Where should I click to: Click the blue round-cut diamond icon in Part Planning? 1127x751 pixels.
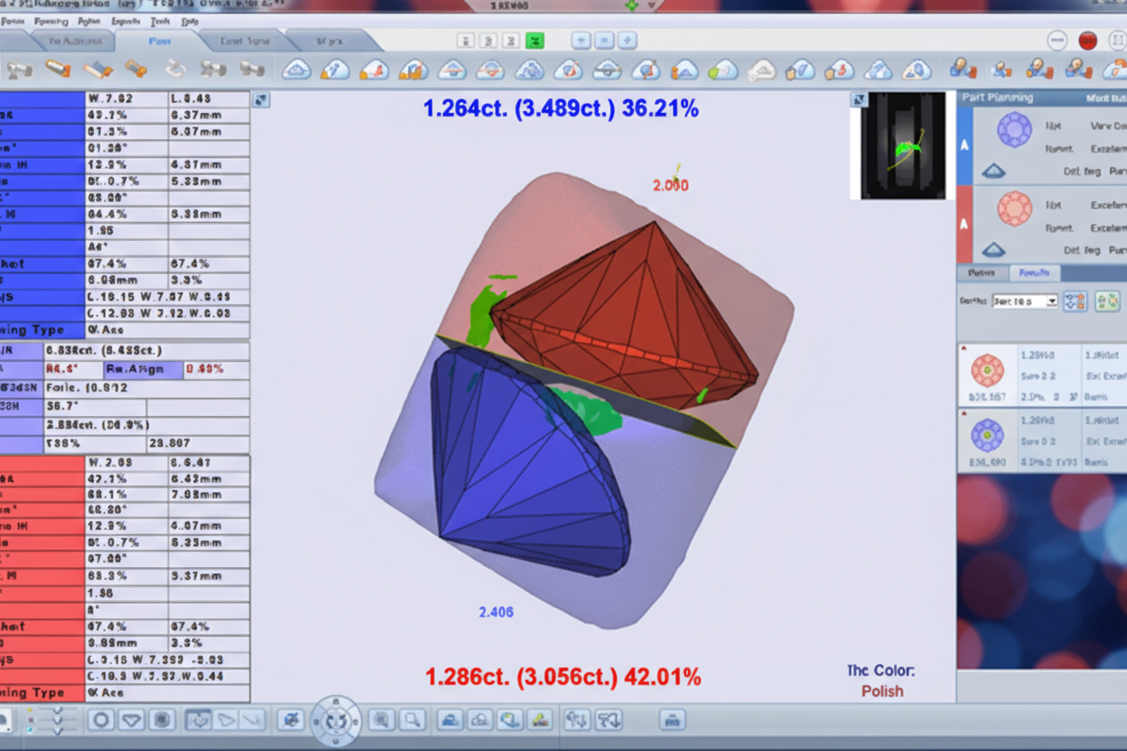point(1014,130)
